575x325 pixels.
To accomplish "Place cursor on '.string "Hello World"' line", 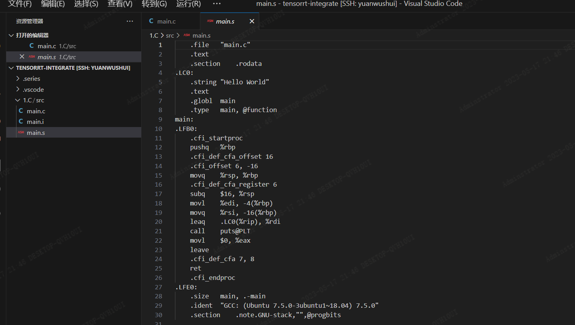I will pos(229,82).
